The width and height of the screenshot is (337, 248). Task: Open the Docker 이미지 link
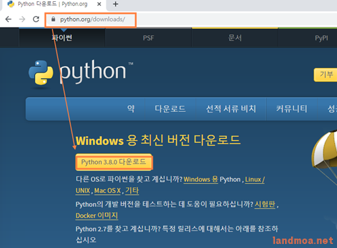coord(96,216)
